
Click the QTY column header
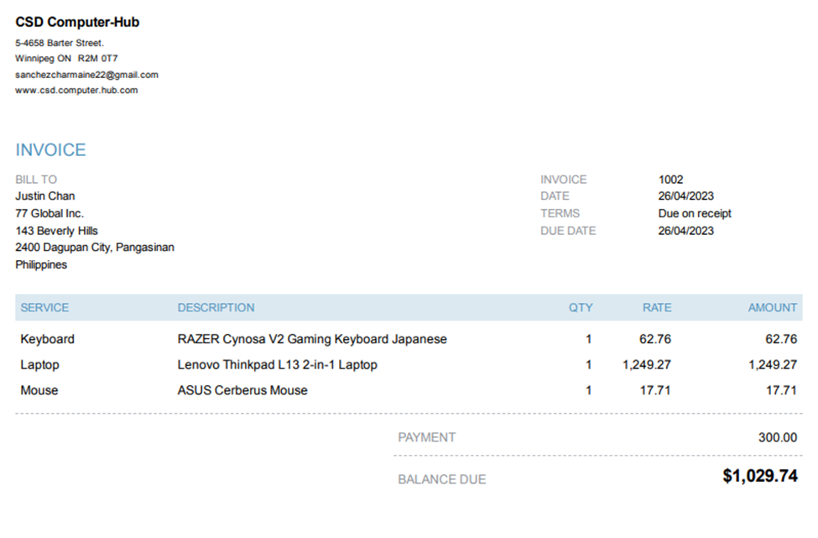581,308
